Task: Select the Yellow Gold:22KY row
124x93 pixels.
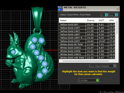Action: 87,41
